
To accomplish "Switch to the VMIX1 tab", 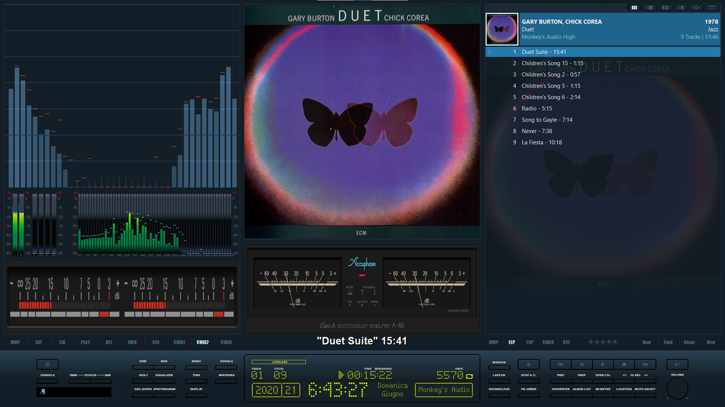I will 179,342.
